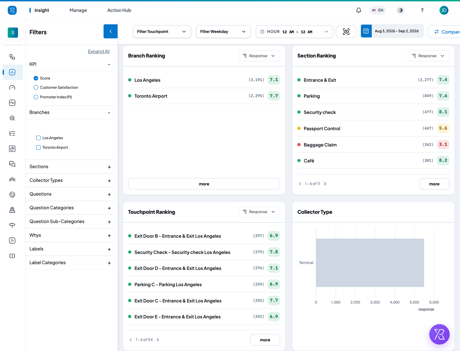
Task: Open Section Ranking Response sort dropdown
Action: click(428, 56)
